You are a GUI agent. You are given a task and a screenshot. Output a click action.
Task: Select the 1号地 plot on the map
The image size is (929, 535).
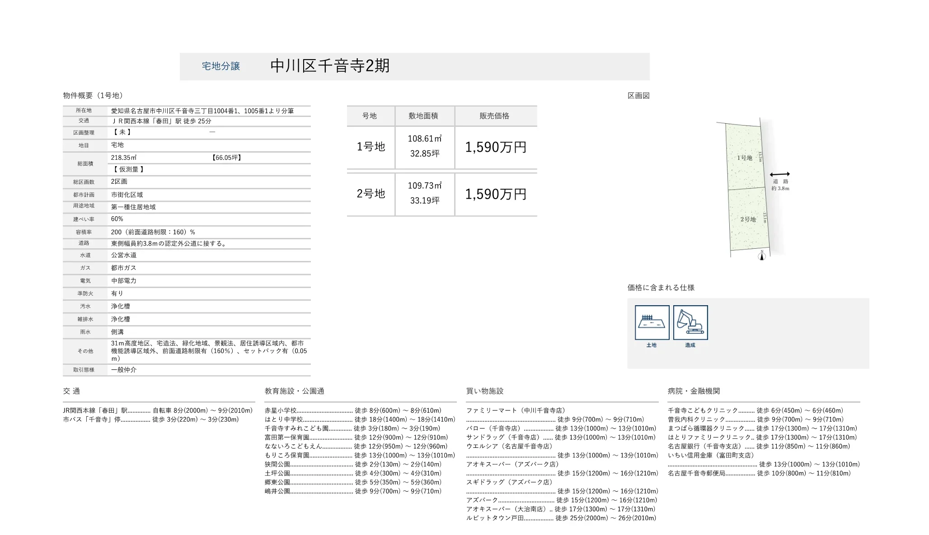(x=745, y=158)
